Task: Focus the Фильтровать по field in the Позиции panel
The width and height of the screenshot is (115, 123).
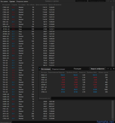Action: click(83, 98)
